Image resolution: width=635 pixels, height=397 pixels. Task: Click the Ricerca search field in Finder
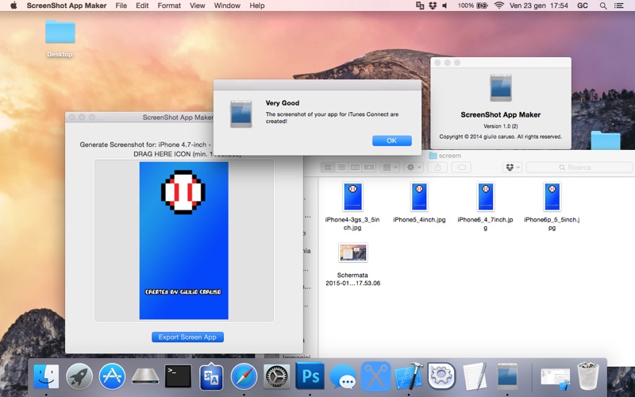point(579,168)
